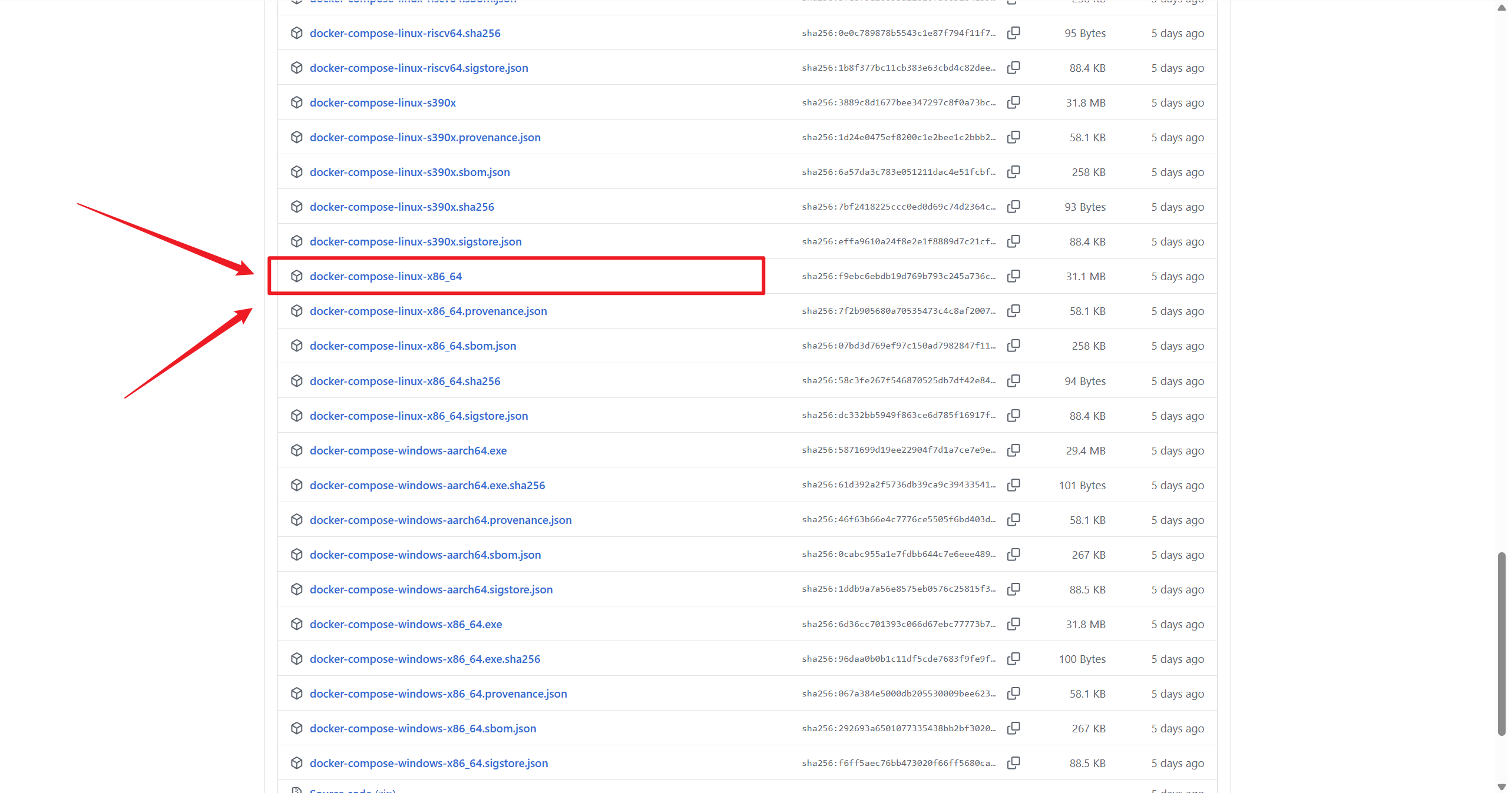
Task: Copy digest for docker-compose-linux-x86_64.provenance.json
Action: pyautogui.click(x=1013, y=311)
